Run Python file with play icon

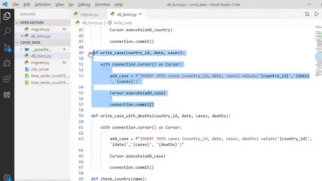[316, 14]
